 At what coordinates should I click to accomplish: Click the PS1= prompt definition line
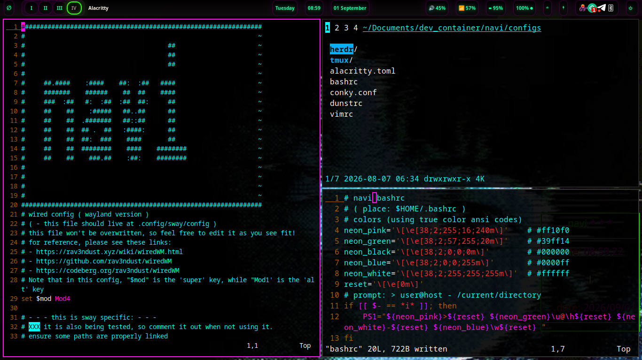[490, 322]
